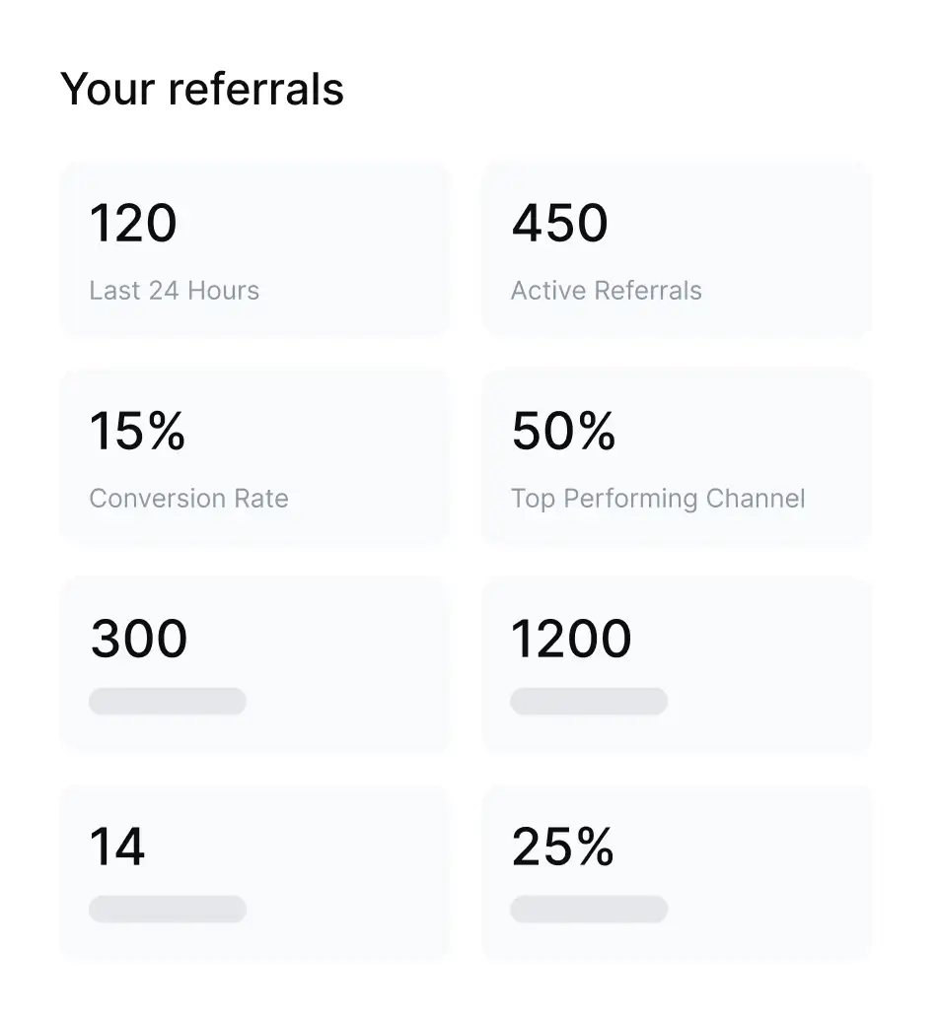Select the 25% value
The height and width of the screenshot is (1017, 939).
coord(562,847)
